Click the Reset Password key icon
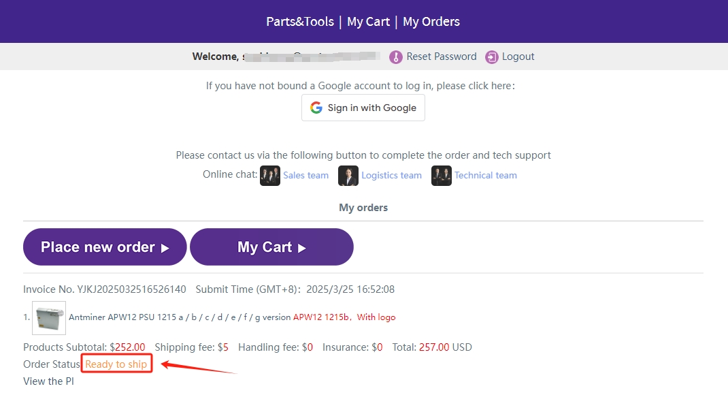The width and height of the screenshot is (728, 395). [x=396, y=57]
